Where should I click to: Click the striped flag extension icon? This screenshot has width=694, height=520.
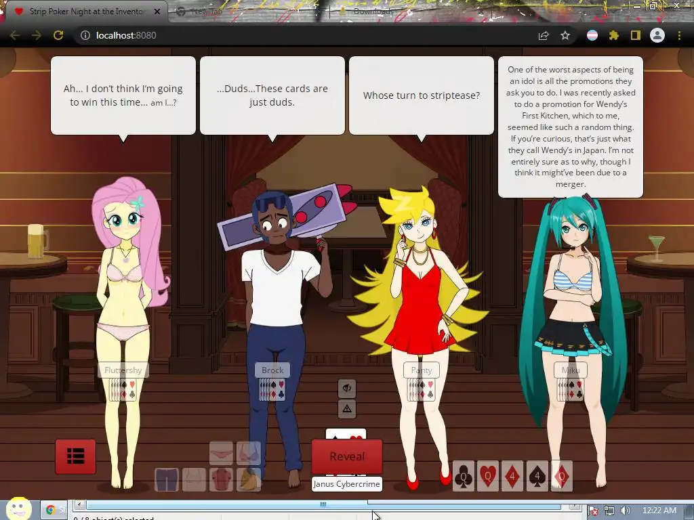pyautogui.click(x=592, y=35)
